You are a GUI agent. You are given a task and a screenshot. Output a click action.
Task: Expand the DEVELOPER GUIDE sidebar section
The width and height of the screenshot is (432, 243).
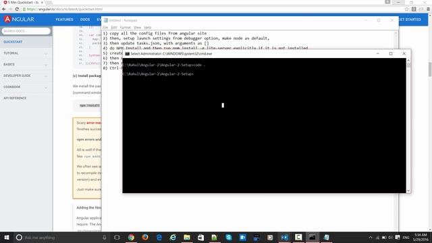26,76
